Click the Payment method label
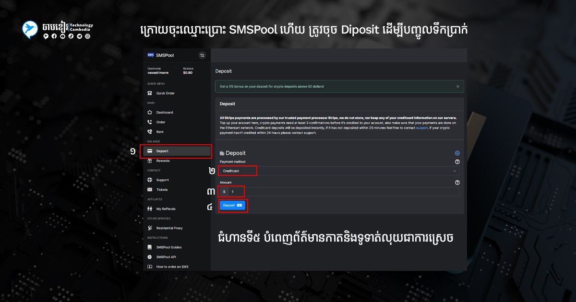This screenshot has height=302, width=576. click(232, 162)
